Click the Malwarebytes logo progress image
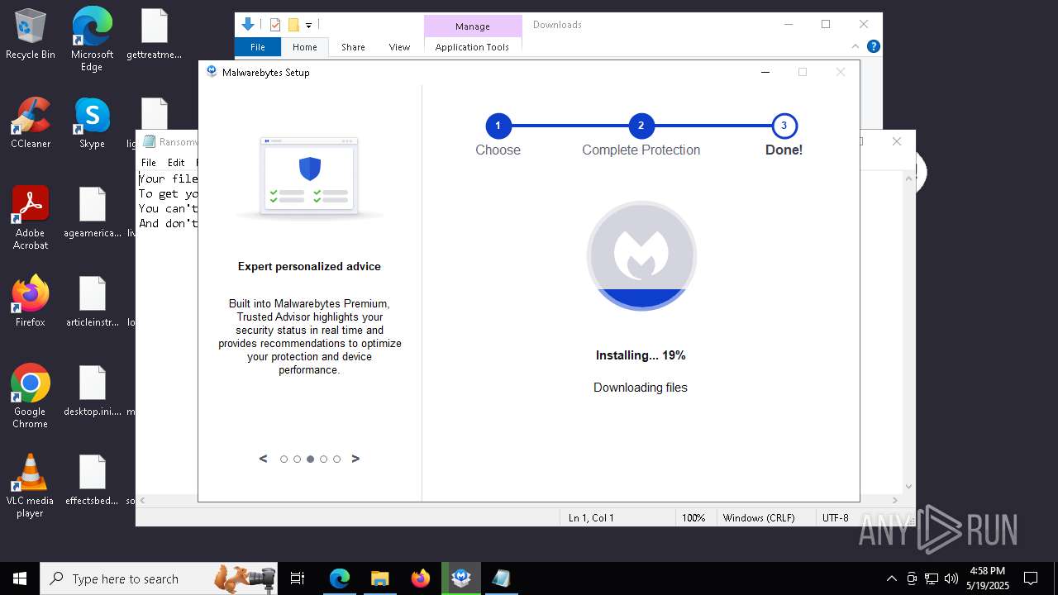Viewport: 1058px width, 595px height. tap(641, 256)
